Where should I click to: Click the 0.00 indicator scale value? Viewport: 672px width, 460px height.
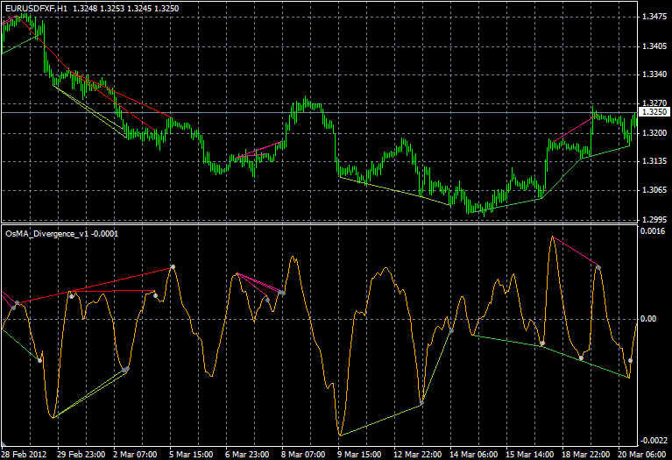[x=648, y=319]
